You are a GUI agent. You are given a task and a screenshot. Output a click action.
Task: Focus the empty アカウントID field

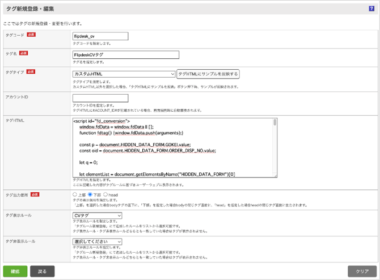click(100, 99)
